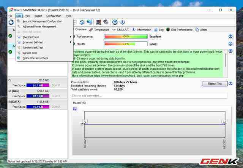Click the toolbar icon left of the globe
The width and height of the screenshot is (243, 168).
(82, 22)
